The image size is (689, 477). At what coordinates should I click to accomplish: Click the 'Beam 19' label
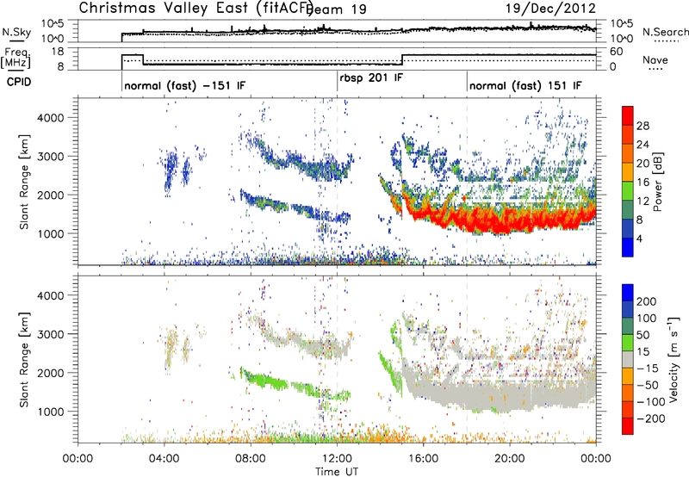pos(338,9)
